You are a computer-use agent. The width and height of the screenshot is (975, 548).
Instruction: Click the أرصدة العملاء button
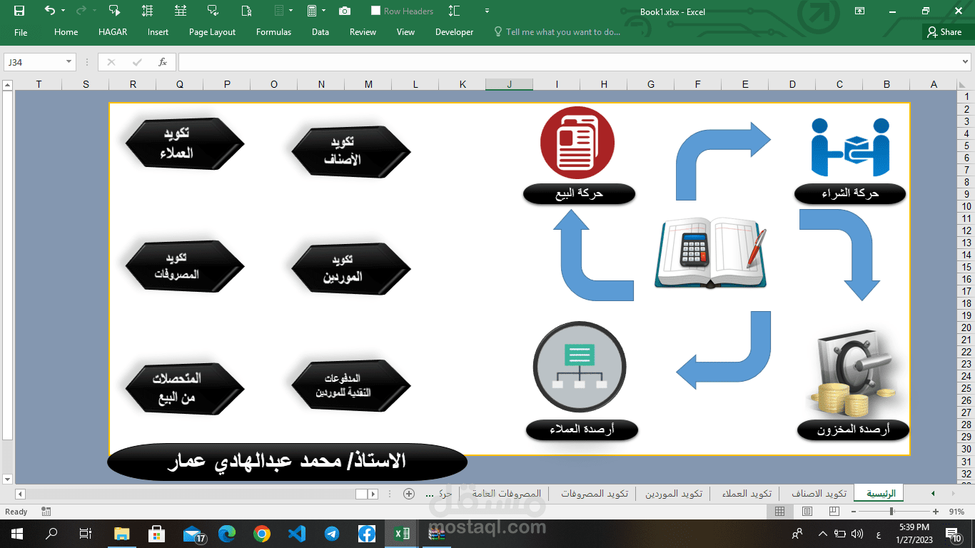[x=582, y=430]
